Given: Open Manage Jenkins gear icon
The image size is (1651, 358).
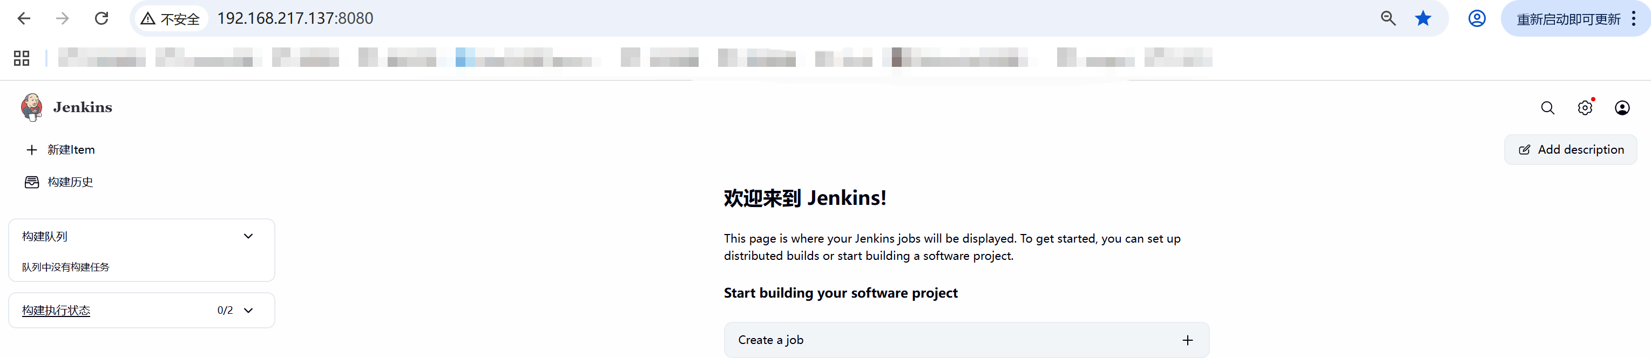Looking at the screenshot, I should point(1585,108).
